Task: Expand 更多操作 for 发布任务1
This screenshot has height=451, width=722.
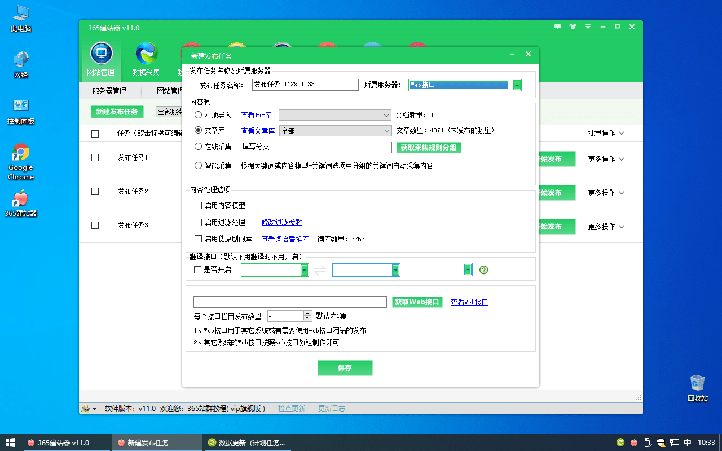Action: (606, 159)
